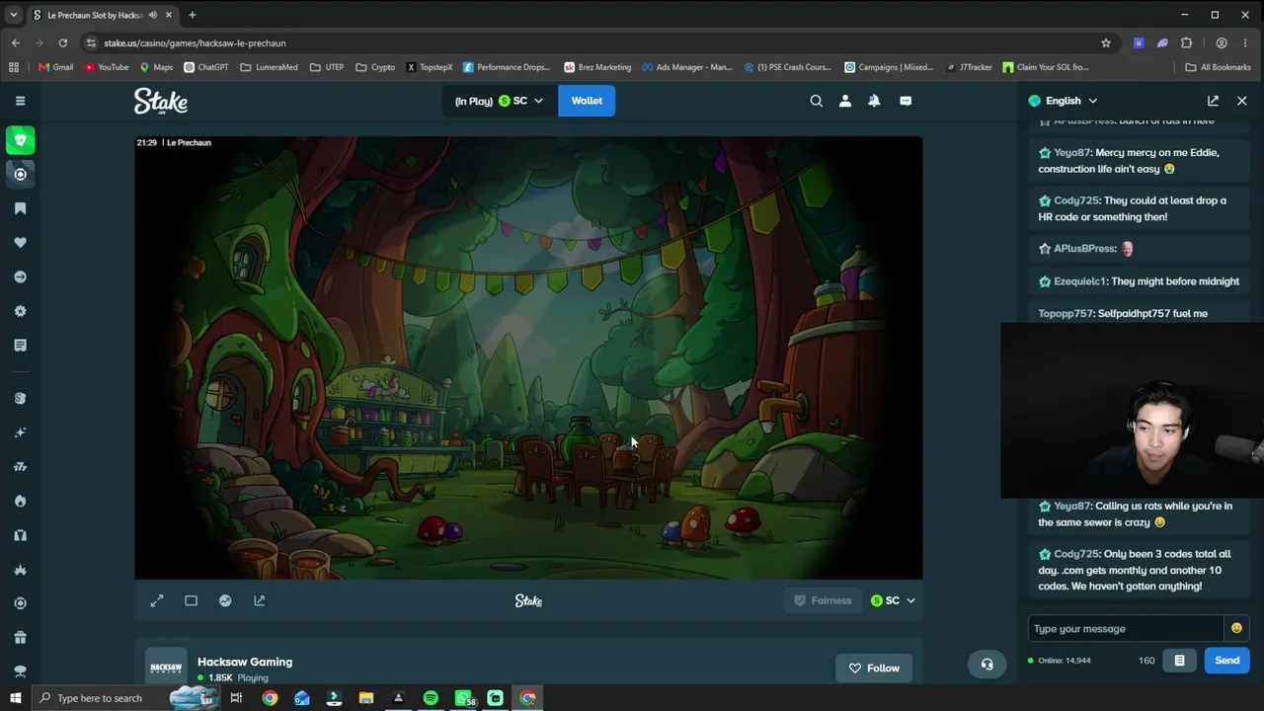Image resolution: width=1264 pixels, height=711 pixels.
Task: Open Hacksaw Gaming provider link
Action: [245, 662]
